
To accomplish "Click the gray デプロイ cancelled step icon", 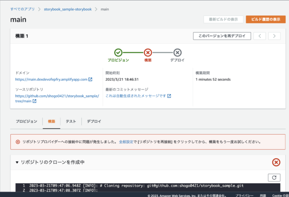I will tap(177, 52).
